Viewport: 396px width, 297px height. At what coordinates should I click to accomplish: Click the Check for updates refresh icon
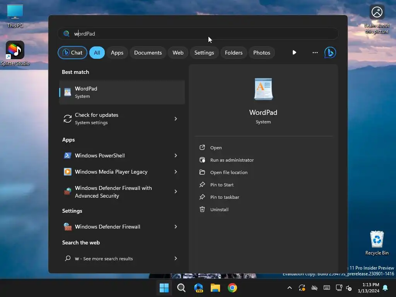pos(67,119)
